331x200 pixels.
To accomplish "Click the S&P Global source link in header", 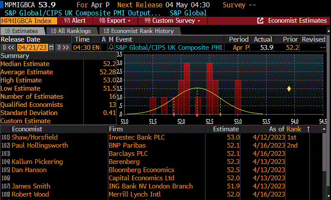I will point(188,13).
